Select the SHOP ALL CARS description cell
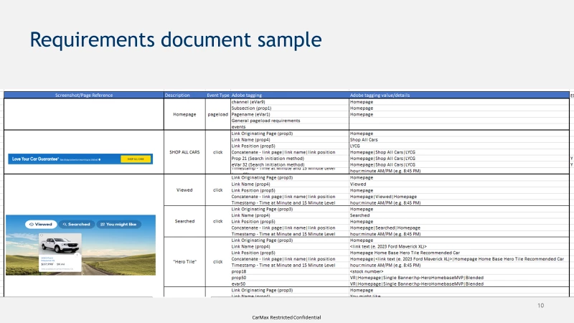Viewport: 574px width, 323px height. click(184, 152)
